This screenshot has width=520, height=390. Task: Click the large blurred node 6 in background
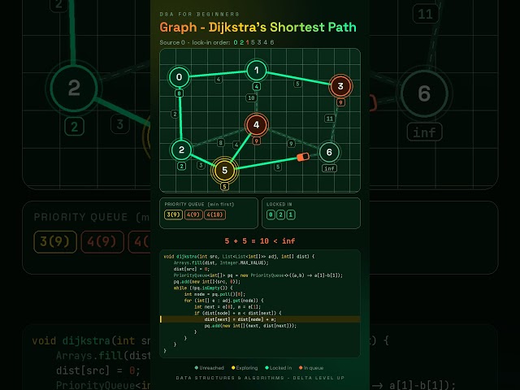tap(424, 93)
